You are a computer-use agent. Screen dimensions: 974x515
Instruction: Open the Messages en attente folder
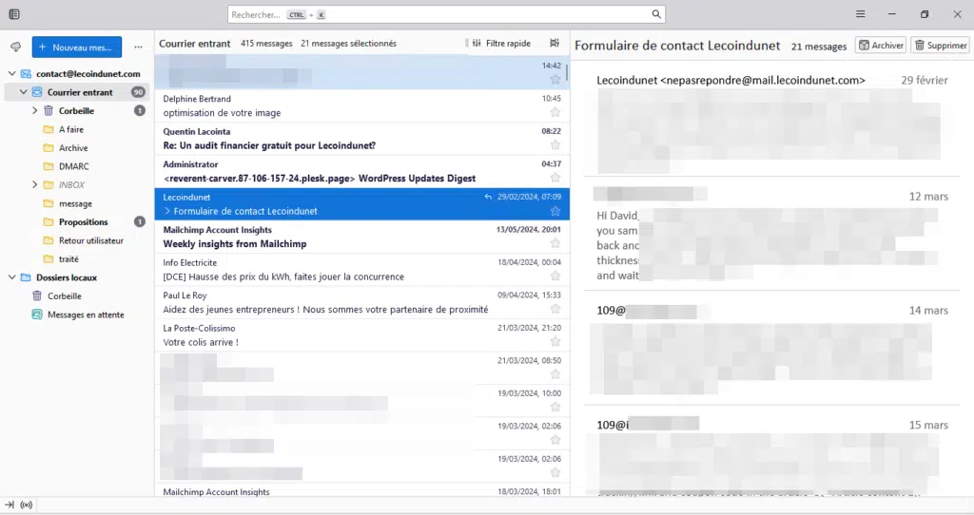tap(86, 315)
